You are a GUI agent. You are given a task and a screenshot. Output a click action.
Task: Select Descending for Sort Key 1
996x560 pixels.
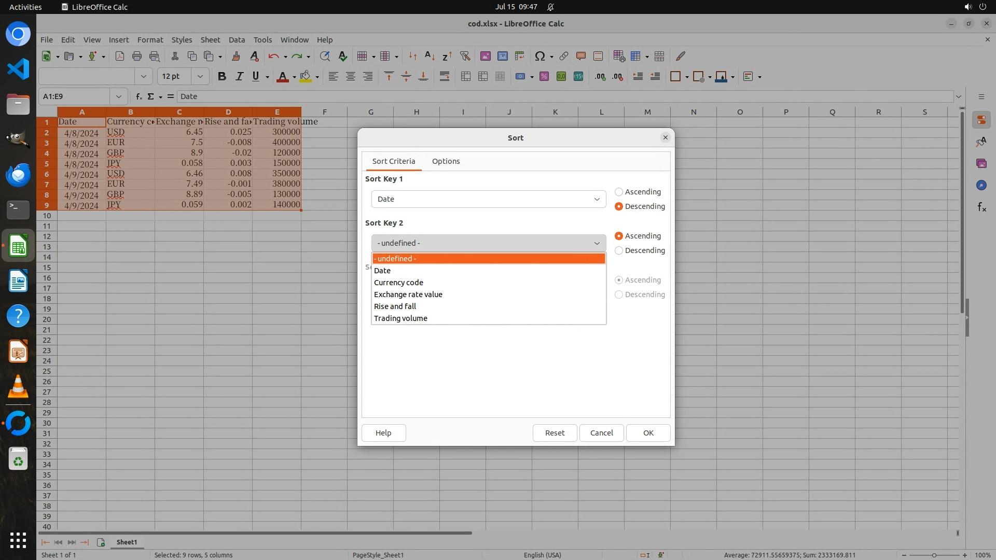pyautogui.click(x=619, y=206)
